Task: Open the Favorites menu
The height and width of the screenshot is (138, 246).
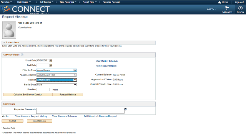Action: 6,2
